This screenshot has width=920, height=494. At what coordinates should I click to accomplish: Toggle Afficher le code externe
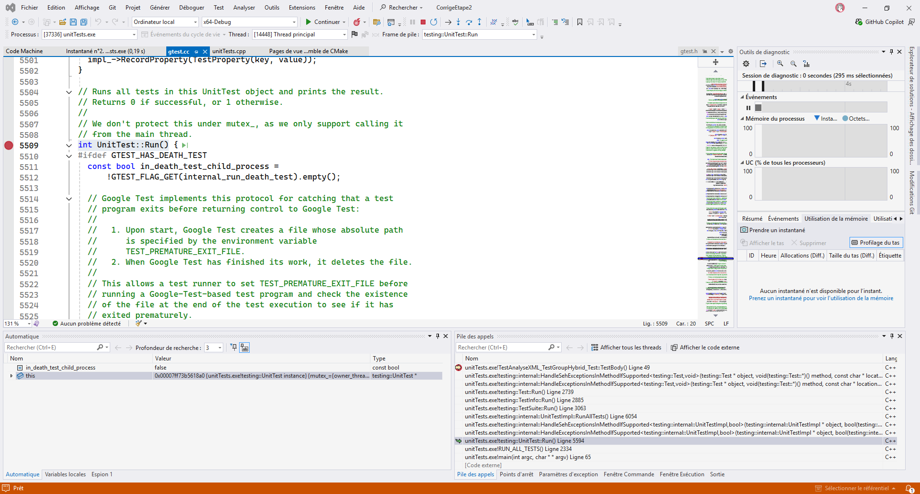705,348
